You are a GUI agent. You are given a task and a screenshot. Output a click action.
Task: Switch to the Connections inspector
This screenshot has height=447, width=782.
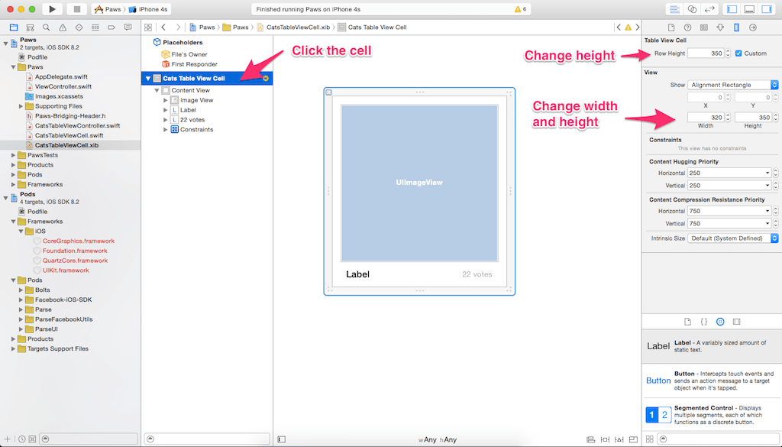[x=753, y=26]
